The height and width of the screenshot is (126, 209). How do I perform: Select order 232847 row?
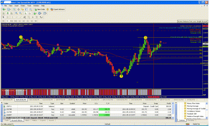click(87, 115)
